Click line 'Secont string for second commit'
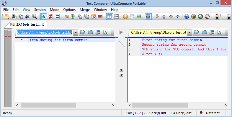This screenshot has width=232, height=117. point(174,45)
